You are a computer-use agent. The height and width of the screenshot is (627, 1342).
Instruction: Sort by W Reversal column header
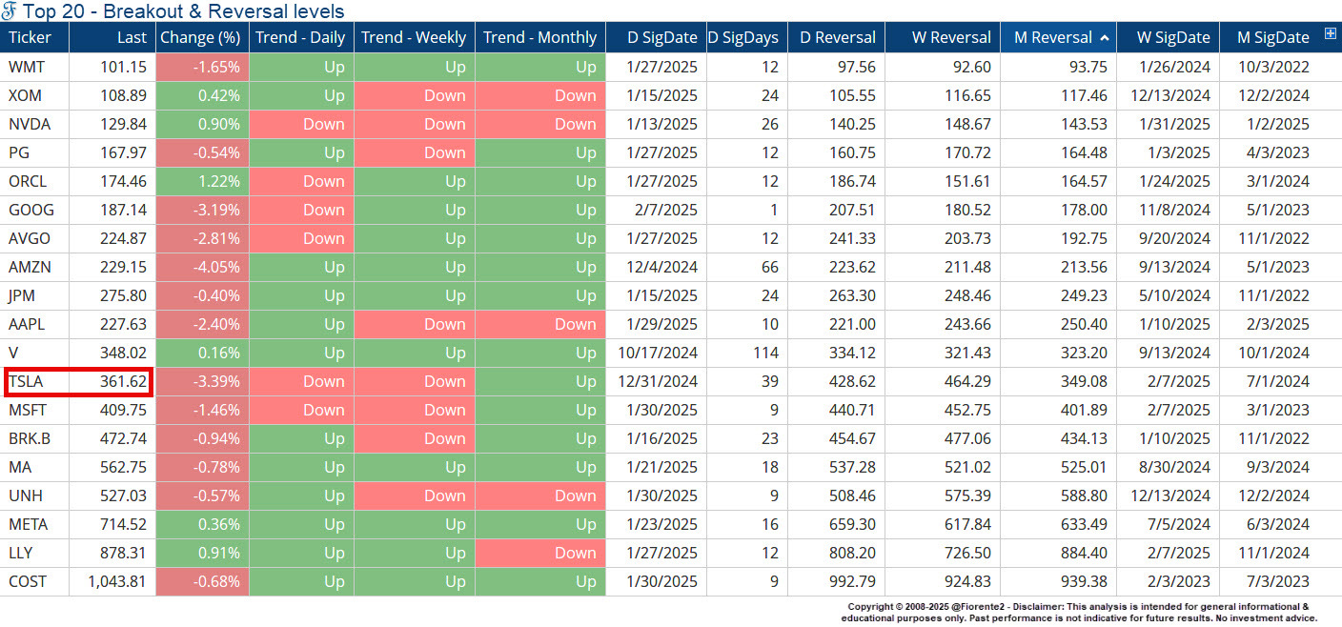point(943,37)
